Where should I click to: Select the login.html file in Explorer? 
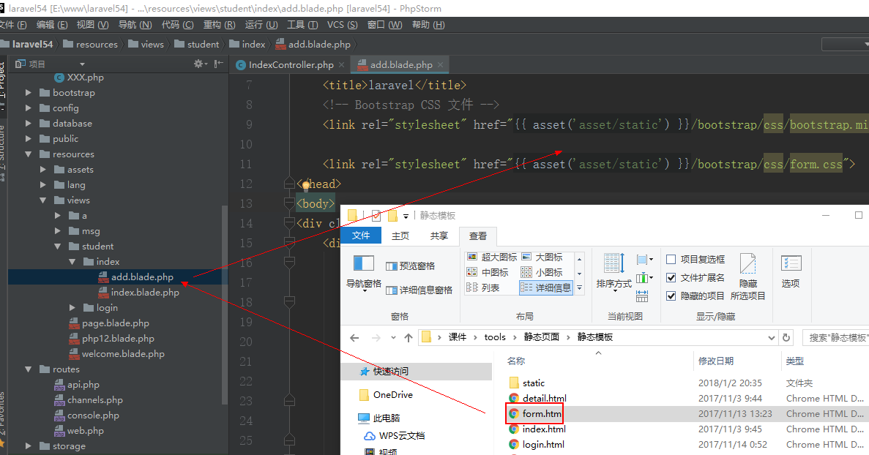coord(543,445)
